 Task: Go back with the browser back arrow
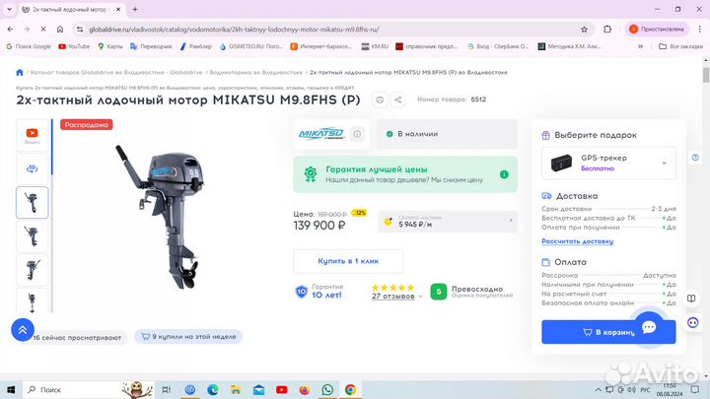[11, 30]
